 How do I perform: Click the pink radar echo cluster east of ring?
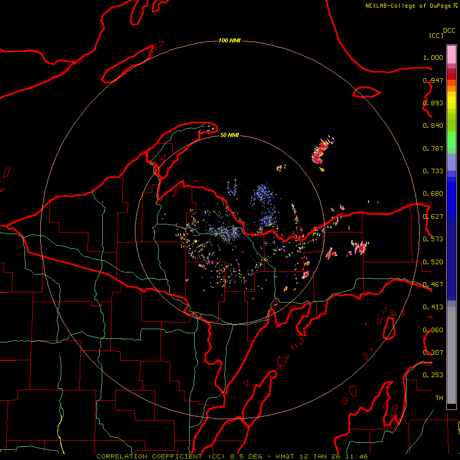pos(360,247)
